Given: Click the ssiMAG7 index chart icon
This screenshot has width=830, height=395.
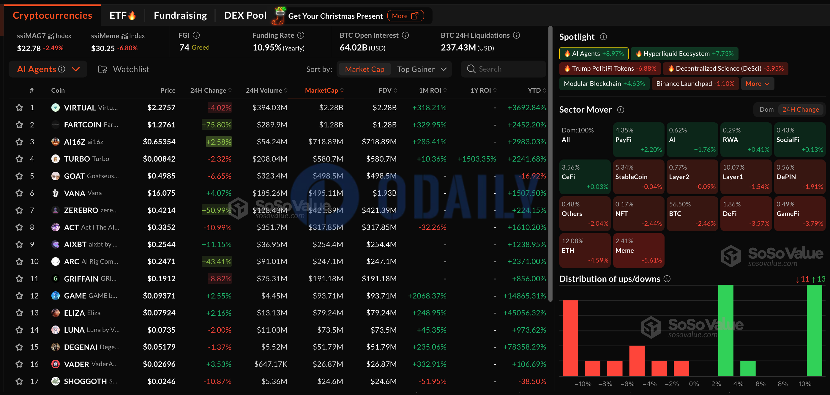Looking at the screenshot, I should (51, 36).
